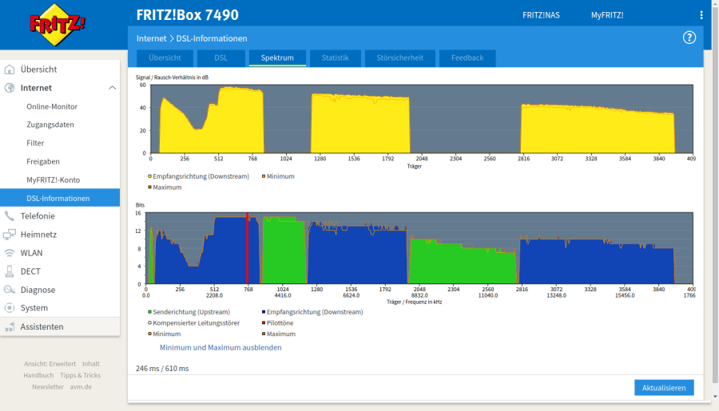
Task: Click the Diagnose icon in sidebar
Action: coord(10,290)
